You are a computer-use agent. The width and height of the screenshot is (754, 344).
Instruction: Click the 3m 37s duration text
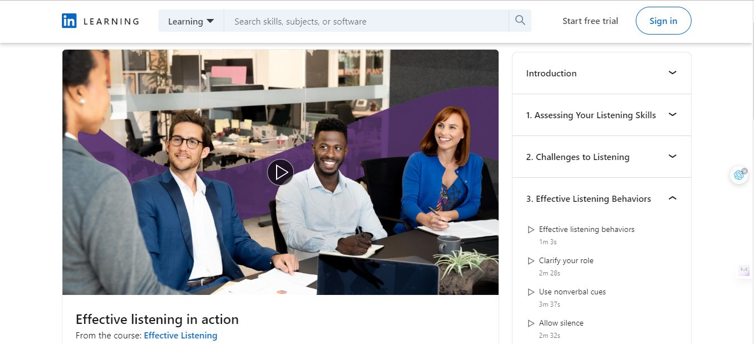(x=549, y=304)
